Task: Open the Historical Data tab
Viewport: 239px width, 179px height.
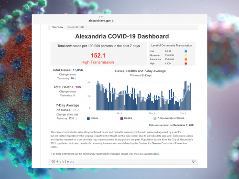Action: click(x=76, y=27)
